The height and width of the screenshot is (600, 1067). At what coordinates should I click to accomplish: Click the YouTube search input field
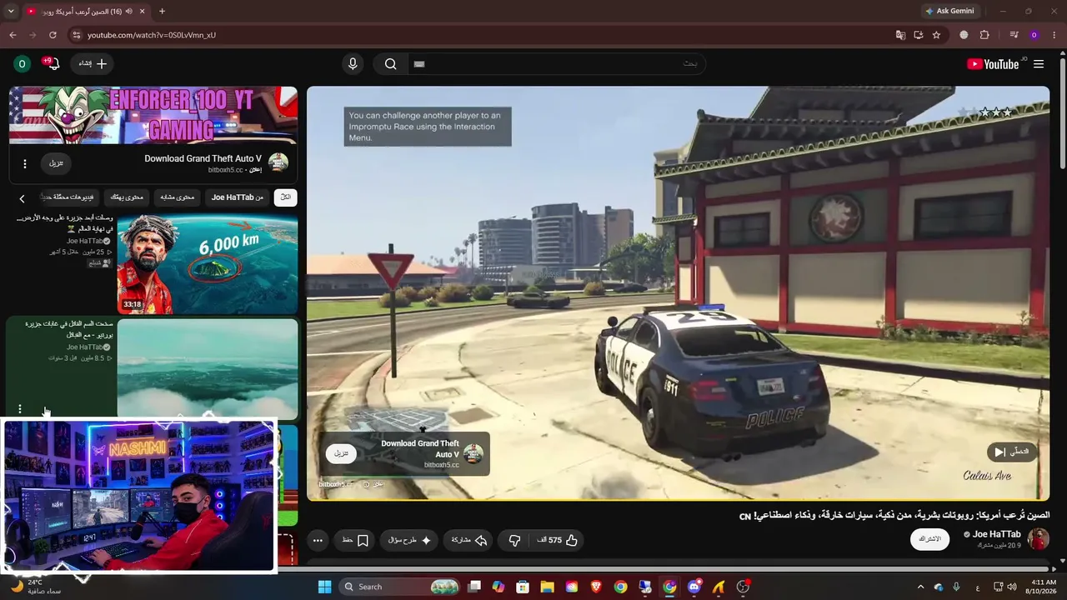click(554, 64)
